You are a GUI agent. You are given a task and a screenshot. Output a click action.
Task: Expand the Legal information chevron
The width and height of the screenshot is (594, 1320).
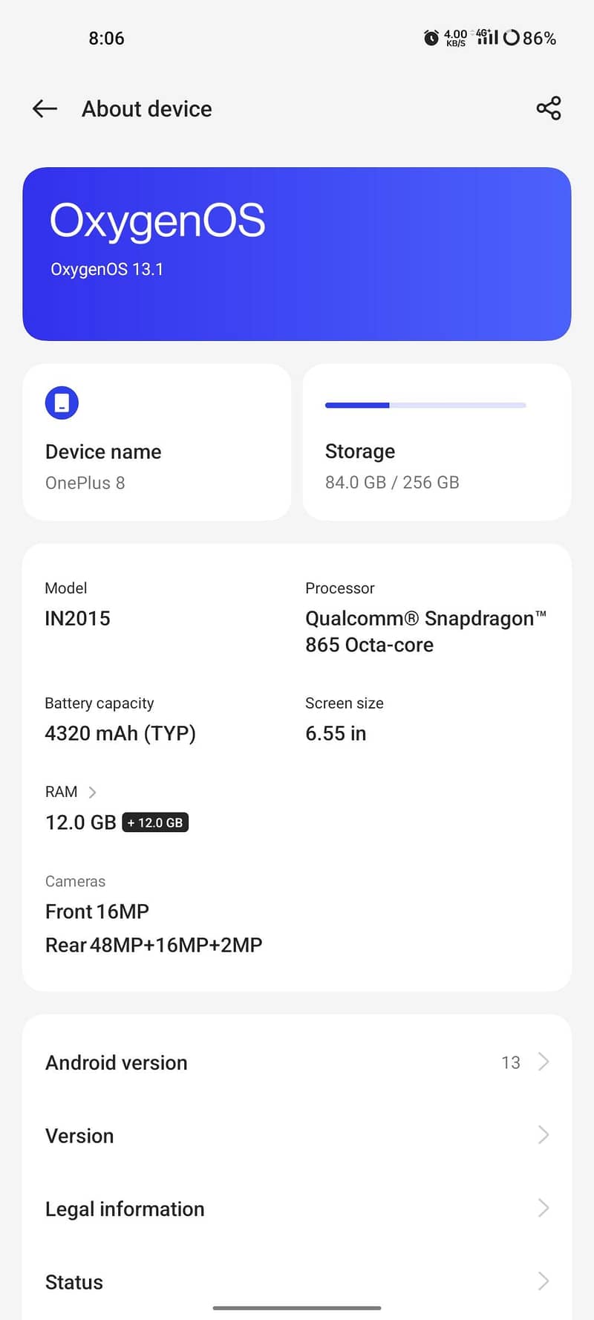tap(543, 1209)
